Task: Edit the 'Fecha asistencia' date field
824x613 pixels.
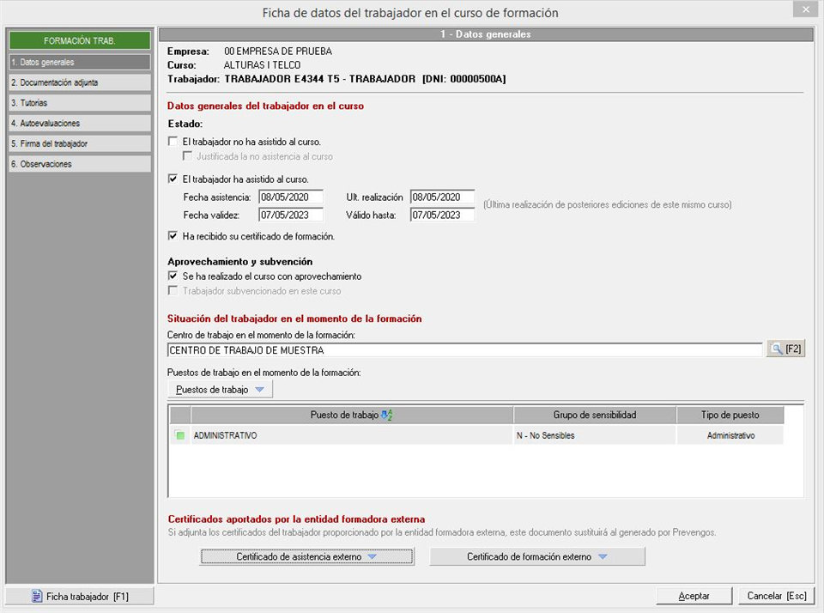Action: point(291,197)
